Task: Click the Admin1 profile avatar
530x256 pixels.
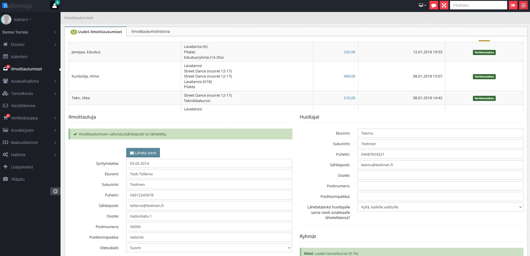Action: point(6,20)
